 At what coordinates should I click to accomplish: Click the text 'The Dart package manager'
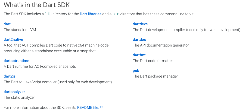coord(155,76)
